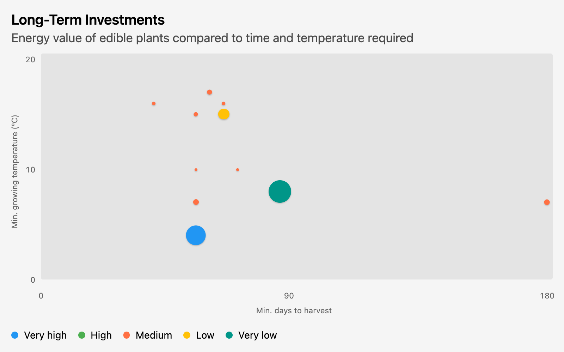Select the topmost orange bubble near 17°C
564x352 pixels.
209,92
